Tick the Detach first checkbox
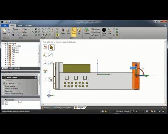Image resolution: width=168 pixels, height=134 pixels. pos(4,91)
